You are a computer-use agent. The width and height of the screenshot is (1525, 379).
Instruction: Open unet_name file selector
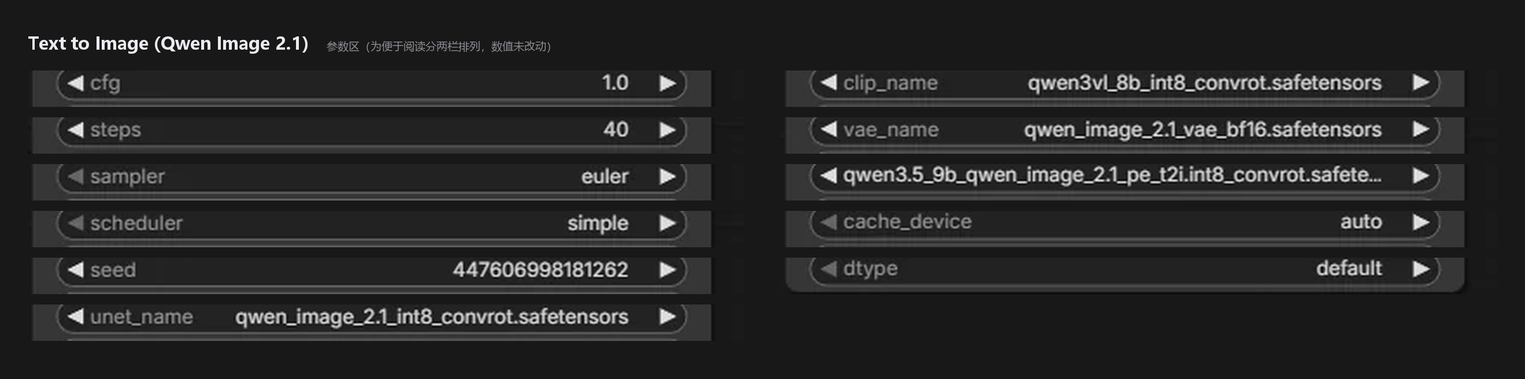pyautogui.click(x=371, y=317)
